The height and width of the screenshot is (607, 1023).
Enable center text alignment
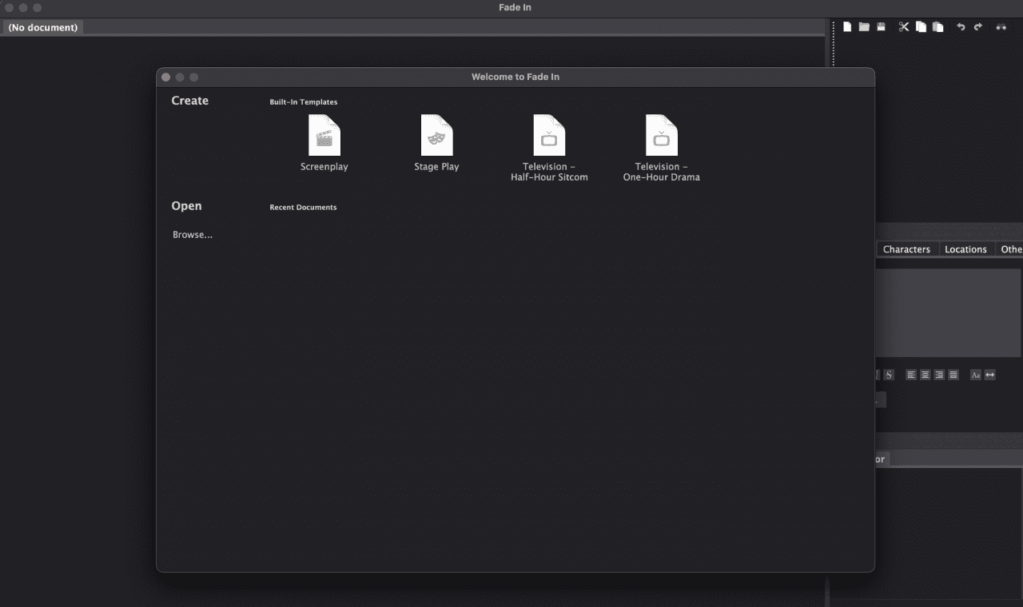(x=925, y=374)
